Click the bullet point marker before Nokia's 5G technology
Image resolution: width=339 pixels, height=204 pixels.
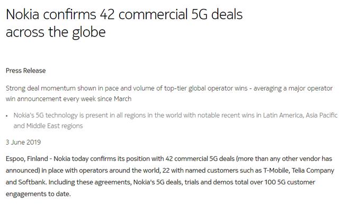pyautogui.click(x=7, y=116)
